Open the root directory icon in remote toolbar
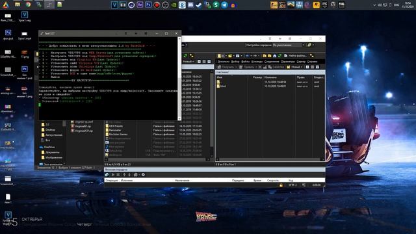The image size is (416, 234). tap(270, 56)
